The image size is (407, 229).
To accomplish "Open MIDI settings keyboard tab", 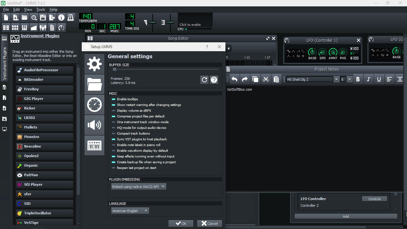I will [94, 145].
